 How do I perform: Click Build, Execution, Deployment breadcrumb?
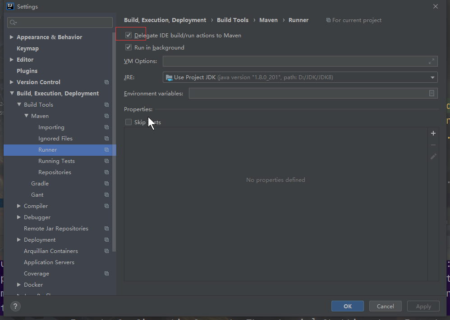click(165, 20)
